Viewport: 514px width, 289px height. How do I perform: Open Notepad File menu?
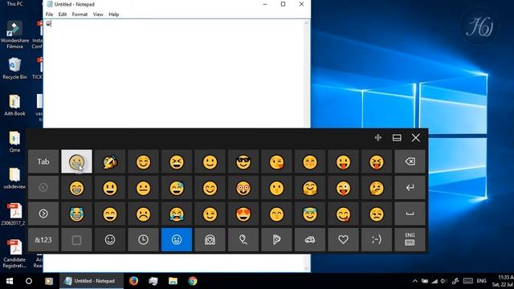(49, 14)
